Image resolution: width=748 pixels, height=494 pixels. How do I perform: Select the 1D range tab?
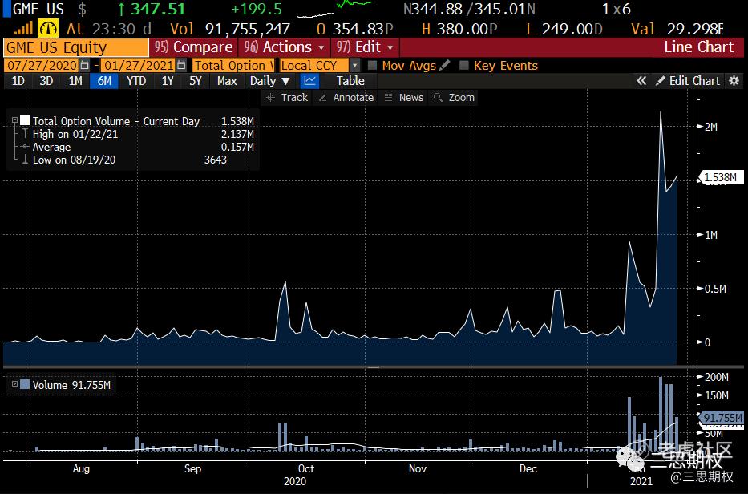[x=18, y=81]
